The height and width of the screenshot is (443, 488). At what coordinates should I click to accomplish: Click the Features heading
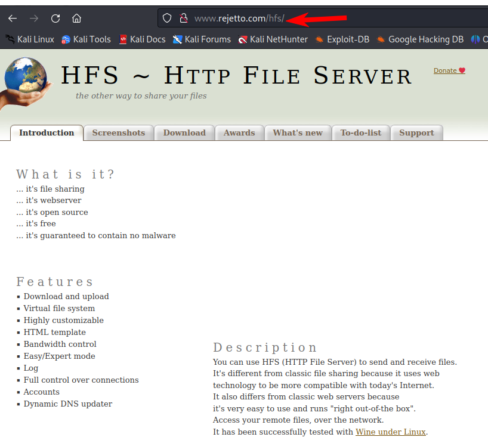pos(55,282)
